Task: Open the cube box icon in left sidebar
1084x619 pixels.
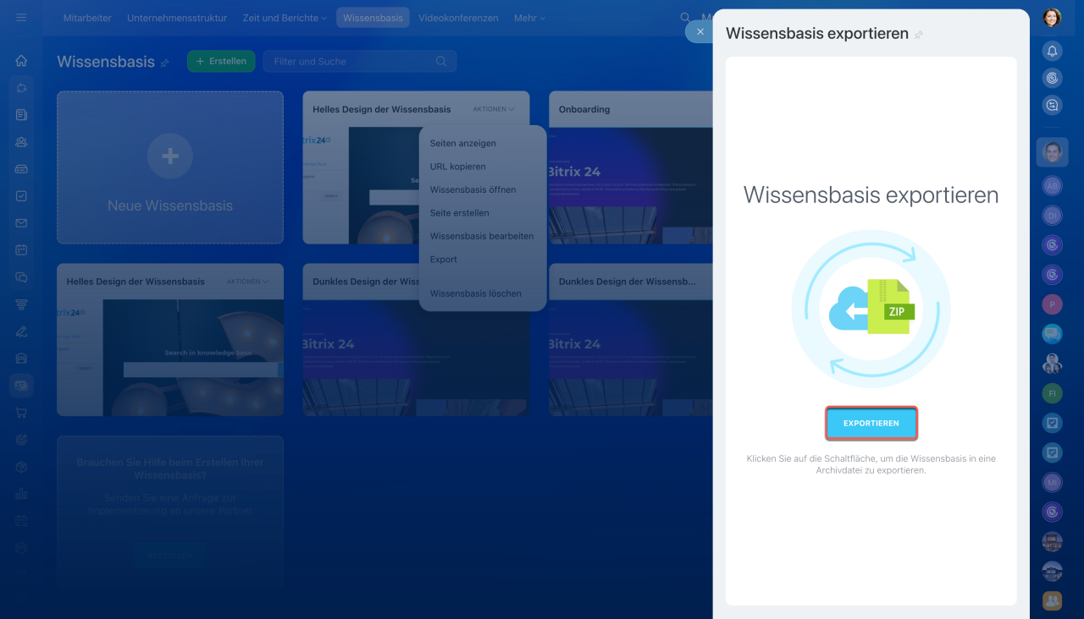Action: pos(21,467)
